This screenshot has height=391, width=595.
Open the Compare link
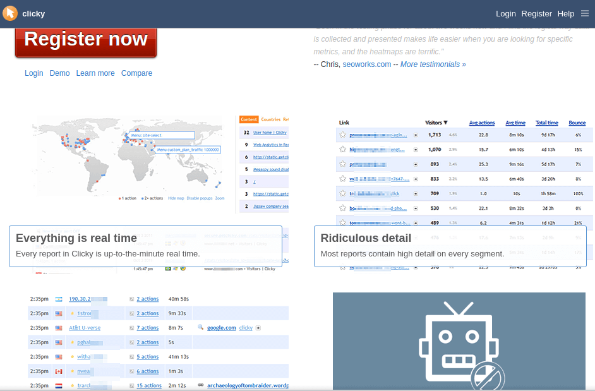[x=136, y=73]
